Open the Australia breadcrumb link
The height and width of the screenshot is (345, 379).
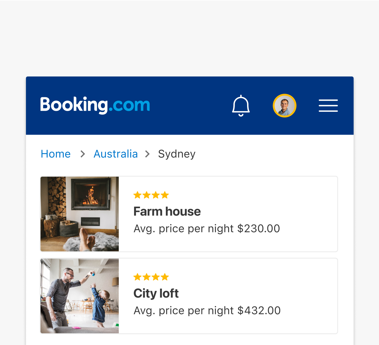(116, 154)
